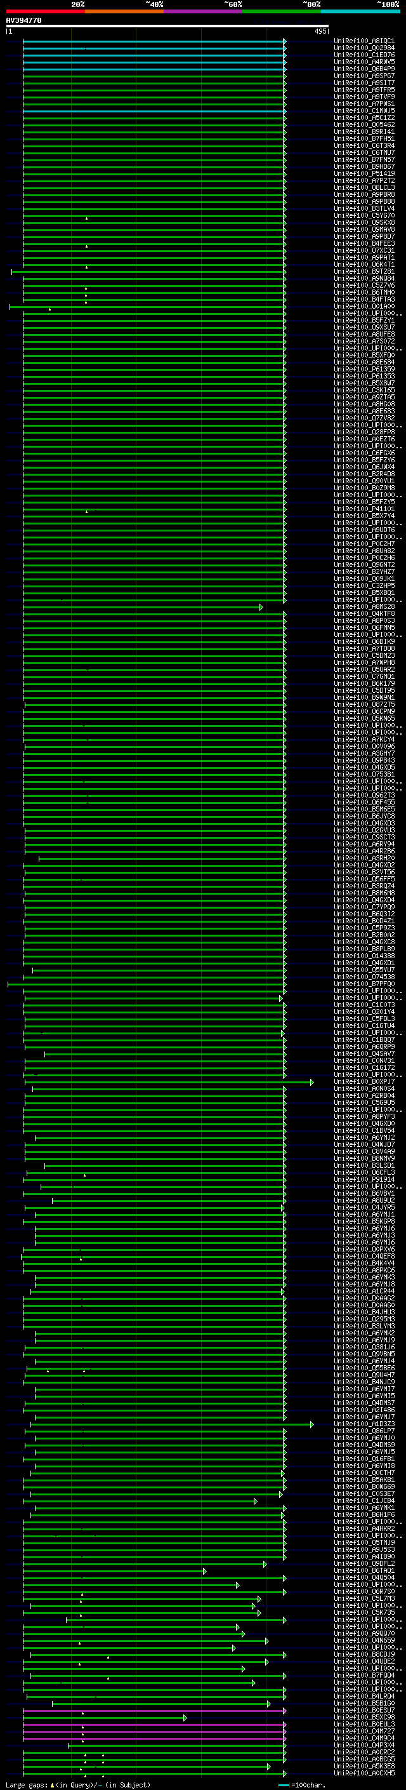Viewport: 406px width, 1790px height.
Task: Select hit label UniRef100_C4JYR5
Action: coord(364,1208)
